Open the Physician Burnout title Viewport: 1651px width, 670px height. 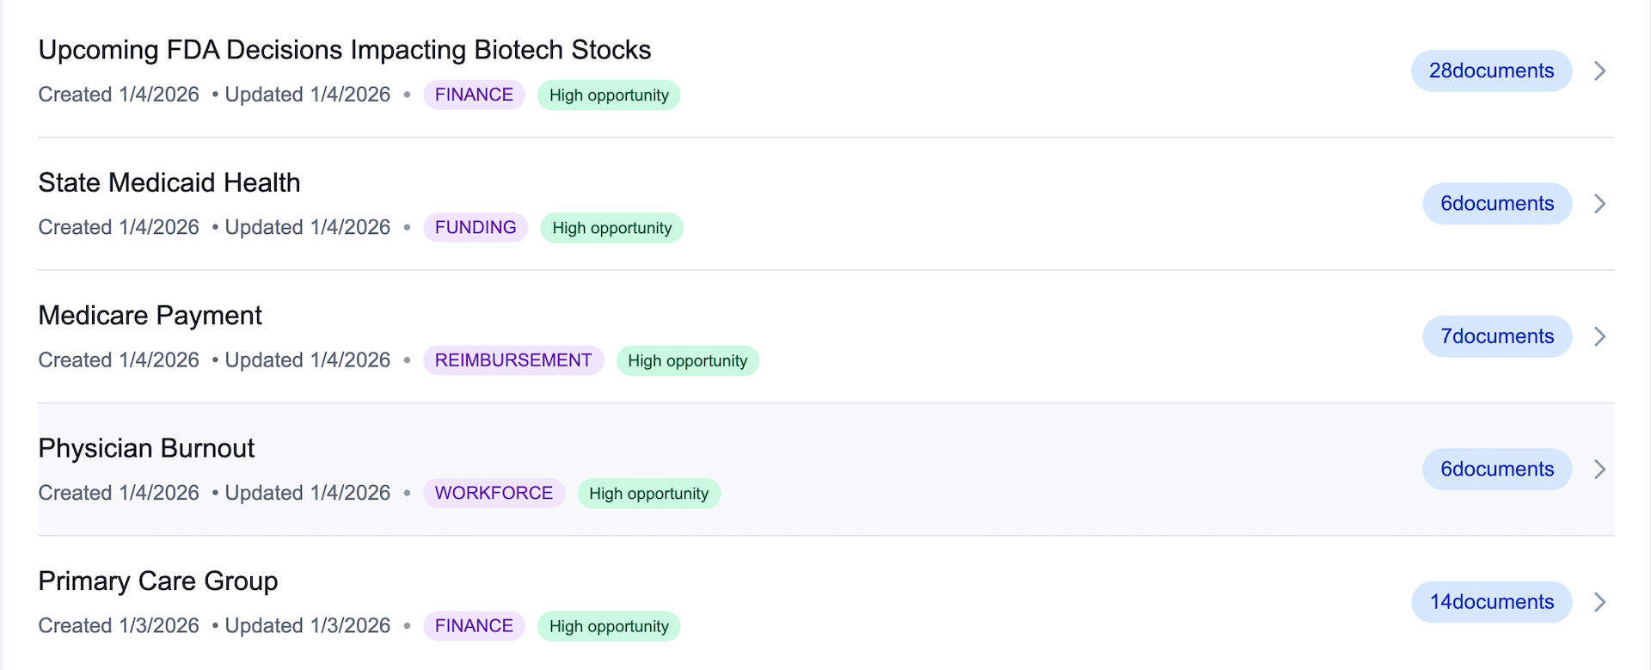tap(146, 448)
